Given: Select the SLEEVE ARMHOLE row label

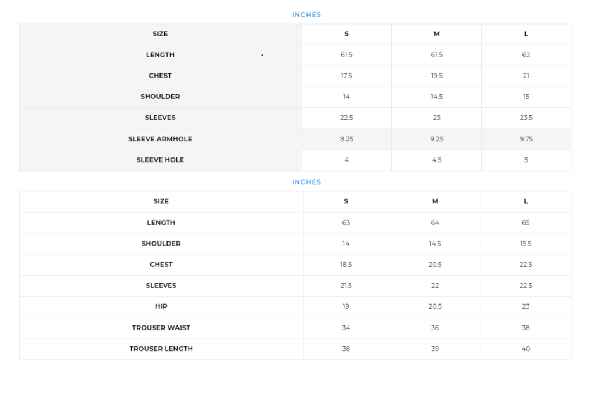Looking at the screenshot, I should [160, 139].
